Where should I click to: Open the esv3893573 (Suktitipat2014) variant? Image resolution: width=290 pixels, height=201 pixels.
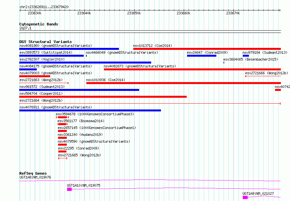pos(46,52)
